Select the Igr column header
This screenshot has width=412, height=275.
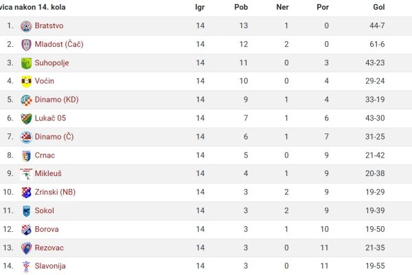[200, 8]
